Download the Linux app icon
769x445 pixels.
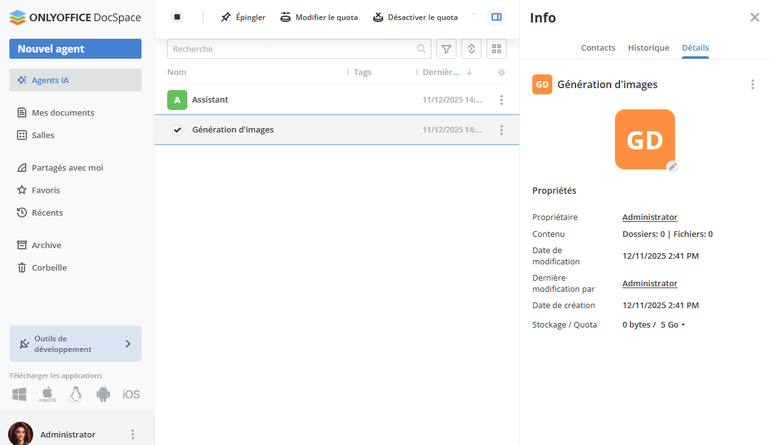[76, 394]
